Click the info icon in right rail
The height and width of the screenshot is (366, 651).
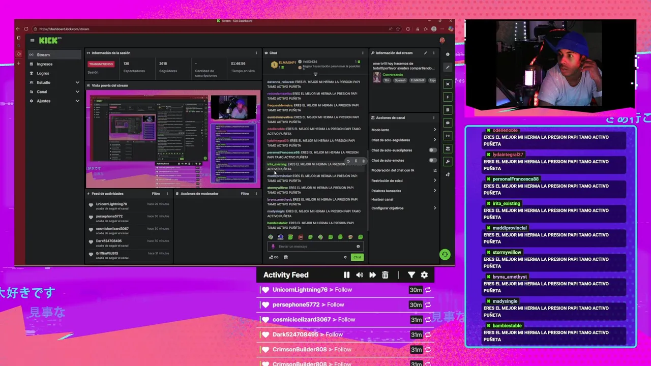[x=448, y=54]
